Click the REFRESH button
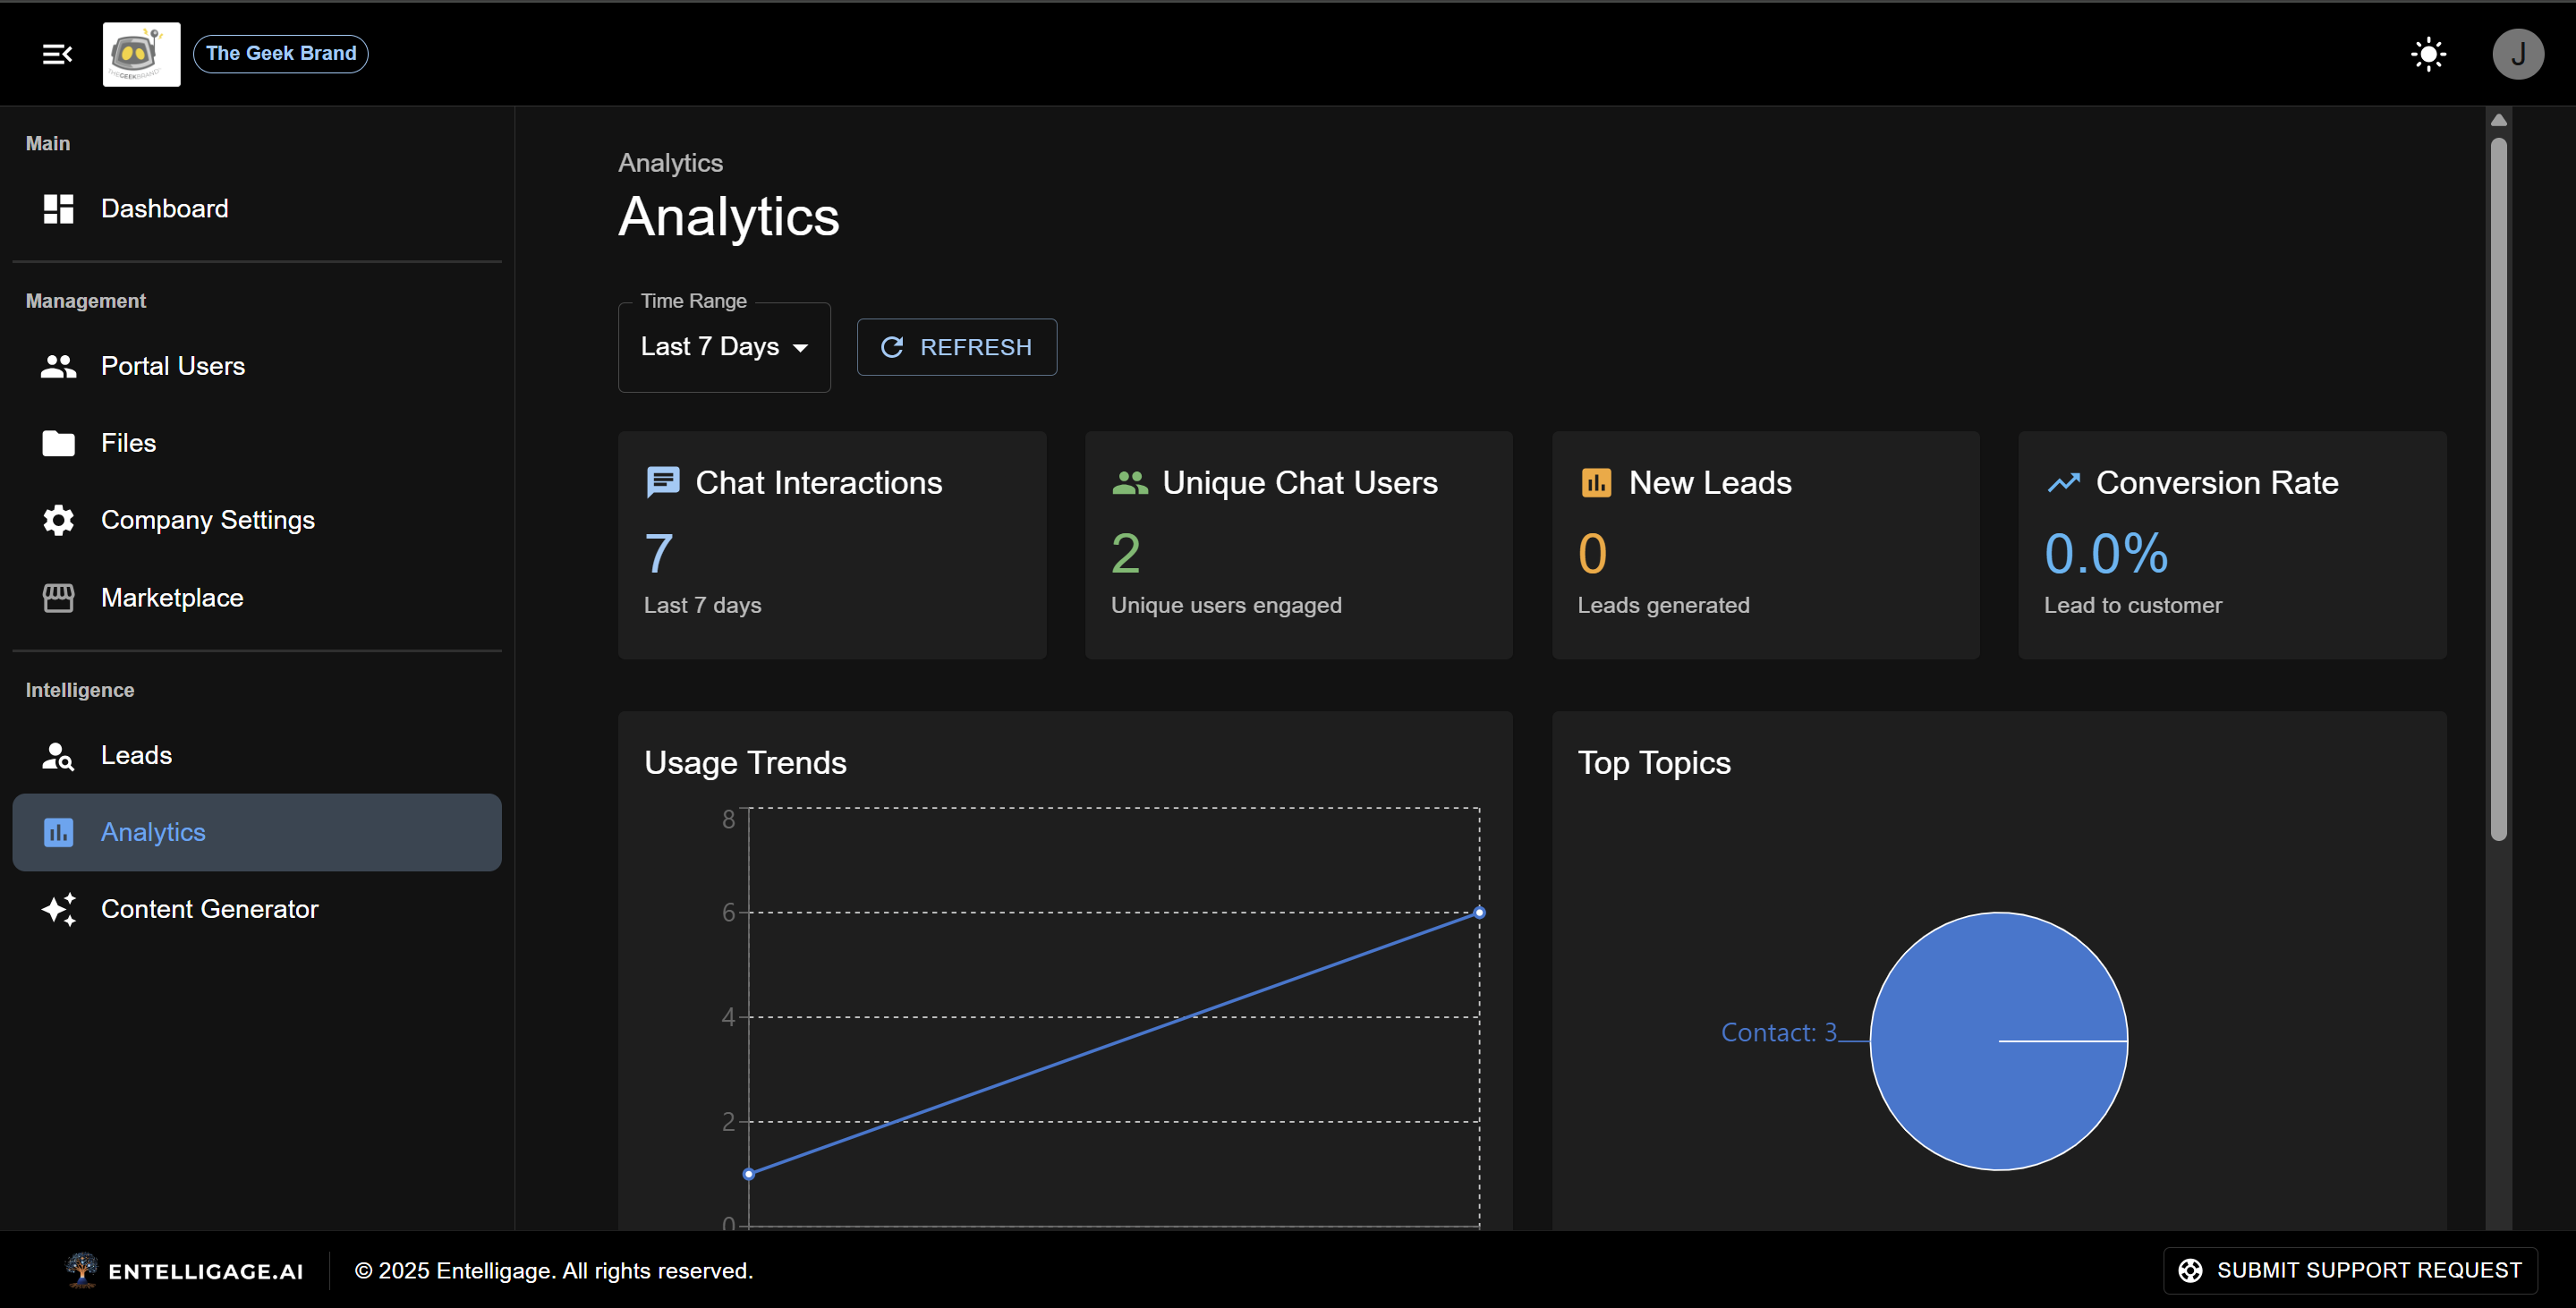Screen dimensions: 2576x1308 pyautogui.click(x=956, y=347)
